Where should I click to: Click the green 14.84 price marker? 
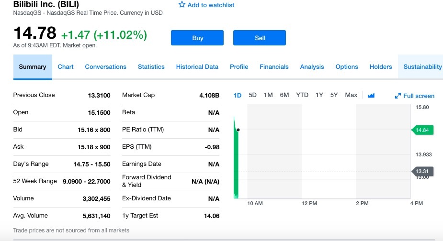point(422,130)
